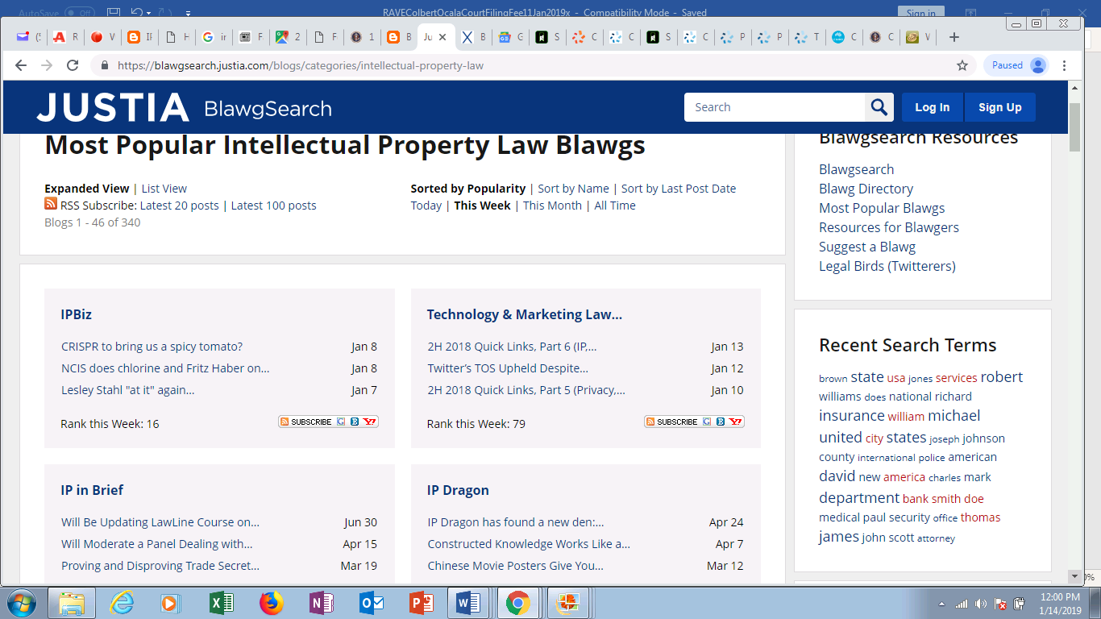Viewport: 1101px width, 619px height.
Task: Click Technology & Marketing Law's Google subscribe icon
Action: [x=707, y=422]
